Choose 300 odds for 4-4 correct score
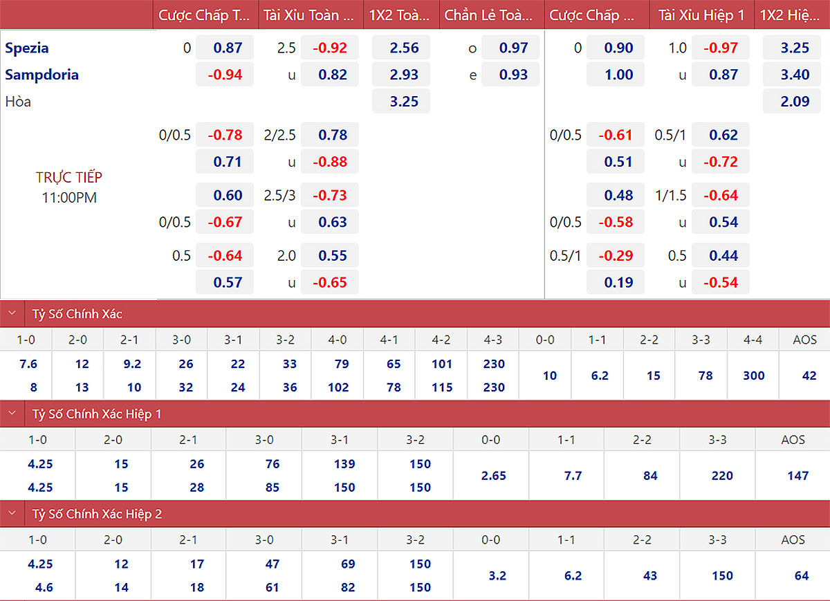The width and height of the screenshot is (830, 601). (753, 376)
